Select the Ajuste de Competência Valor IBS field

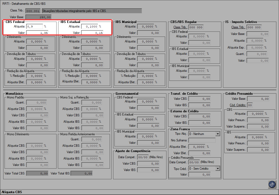[148, 170]
